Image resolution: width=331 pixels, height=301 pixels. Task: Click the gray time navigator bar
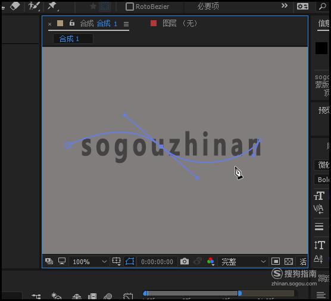coord(192,293)
